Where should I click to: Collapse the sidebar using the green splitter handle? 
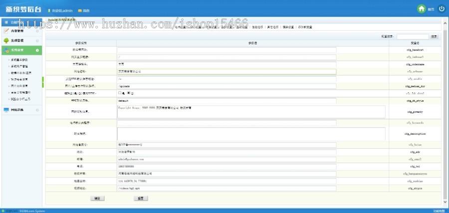43,82
